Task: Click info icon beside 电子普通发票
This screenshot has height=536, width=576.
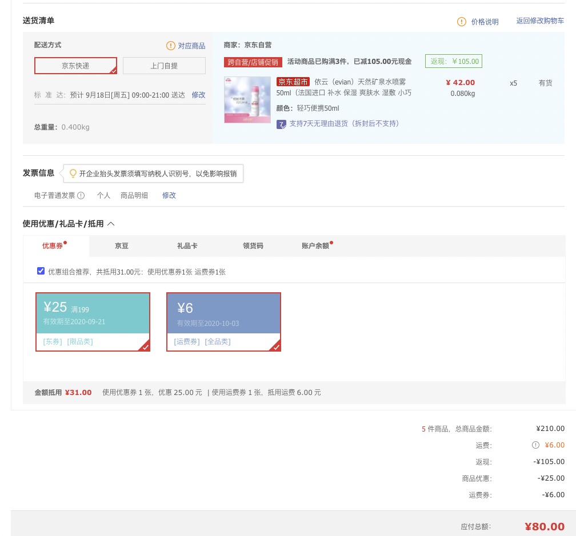Action: click(x=81, y=196)
